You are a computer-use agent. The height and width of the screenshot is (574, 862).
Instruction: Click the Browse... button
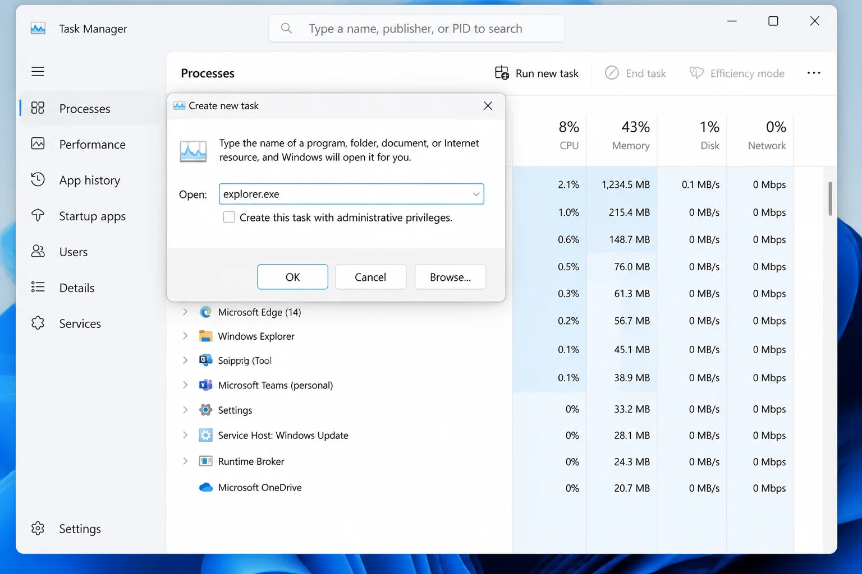tap(450, 277)
